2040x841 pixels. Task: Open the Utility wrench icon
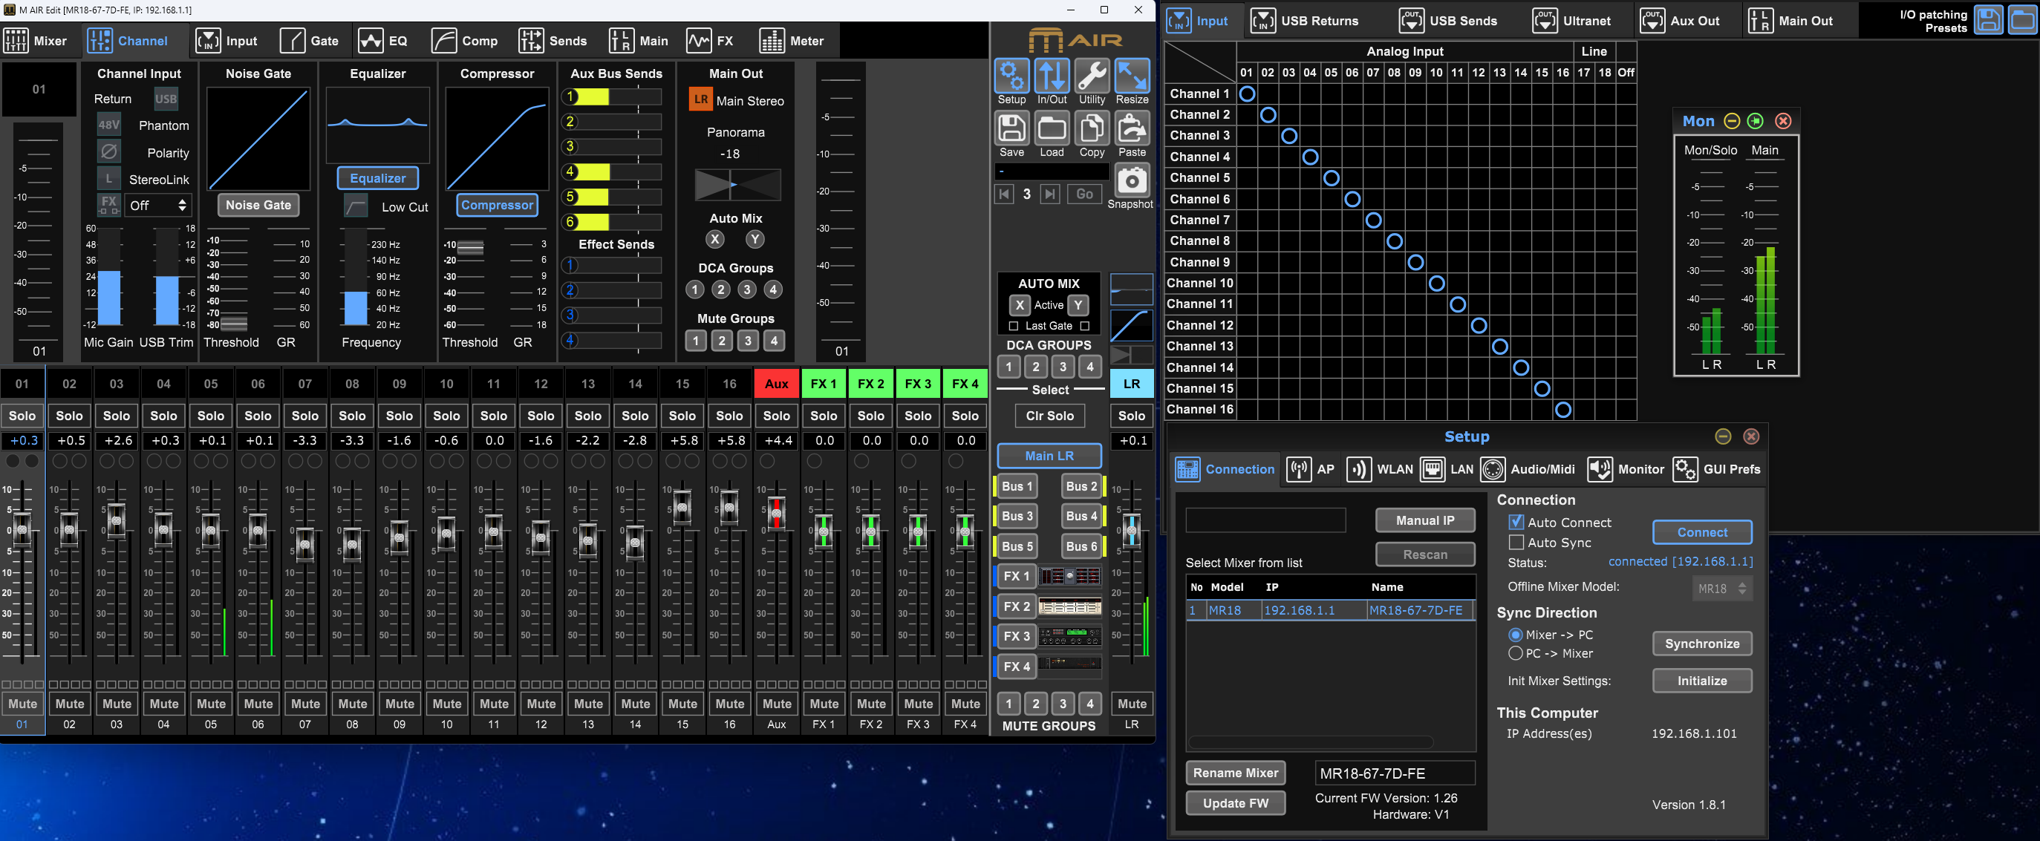(x=1092, y=76)
